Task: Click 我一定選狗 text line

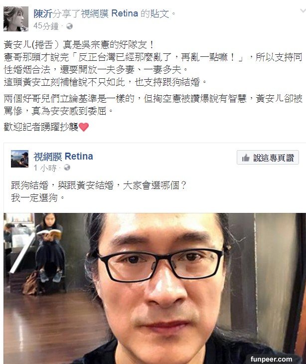Action: coord(37,198)
